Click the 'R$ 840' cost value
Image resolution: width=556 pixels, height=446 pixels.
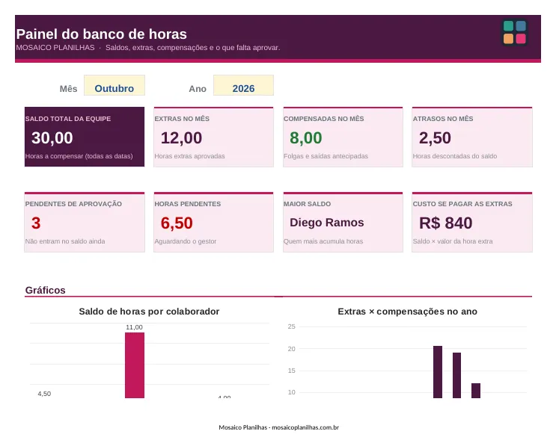click(446, 223)
